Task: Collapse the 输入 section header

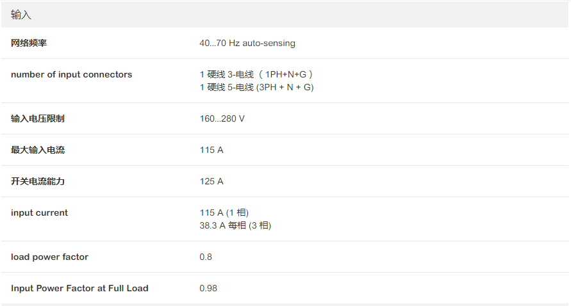Action: (21, 15)
